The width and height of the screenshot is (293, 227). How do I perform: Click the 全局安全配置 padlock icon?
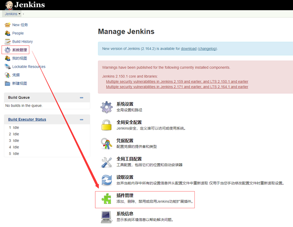pos(106,125)
